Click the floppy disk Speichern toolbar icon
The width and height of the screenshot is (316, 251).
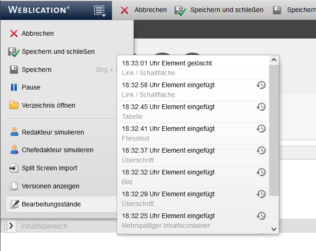[277, 10]
